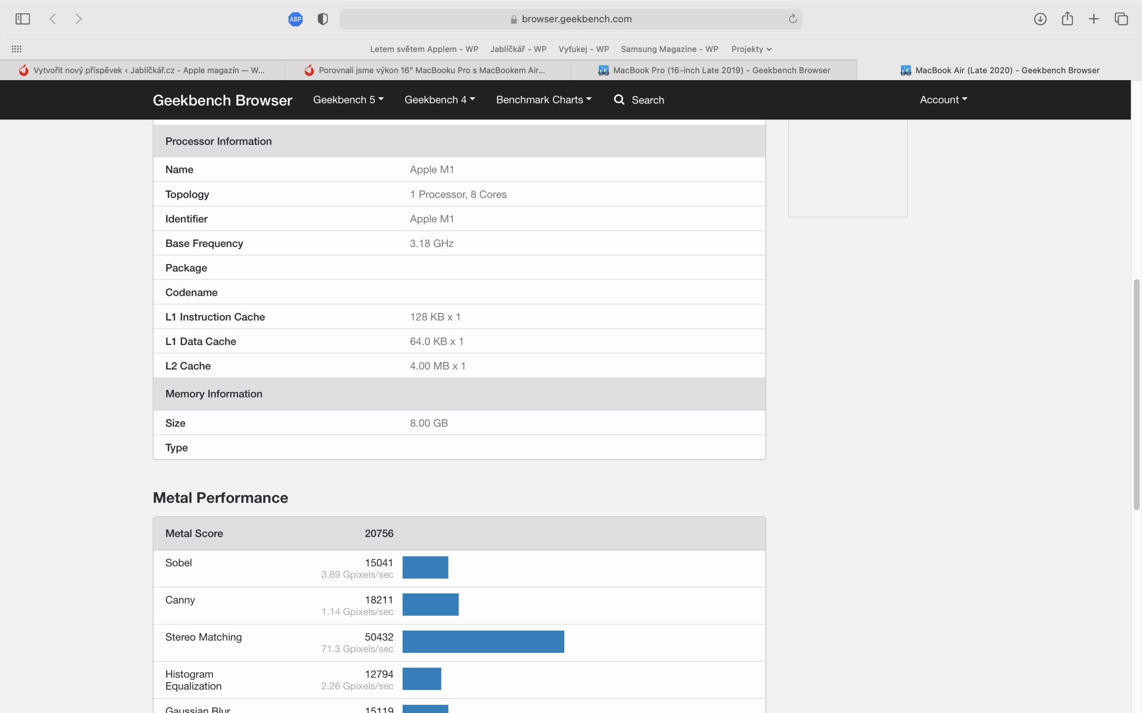Open the Benchmark Charts dropdown menu
The image size is (1142, 713).
pyautogui.click(x=544, y=99)
